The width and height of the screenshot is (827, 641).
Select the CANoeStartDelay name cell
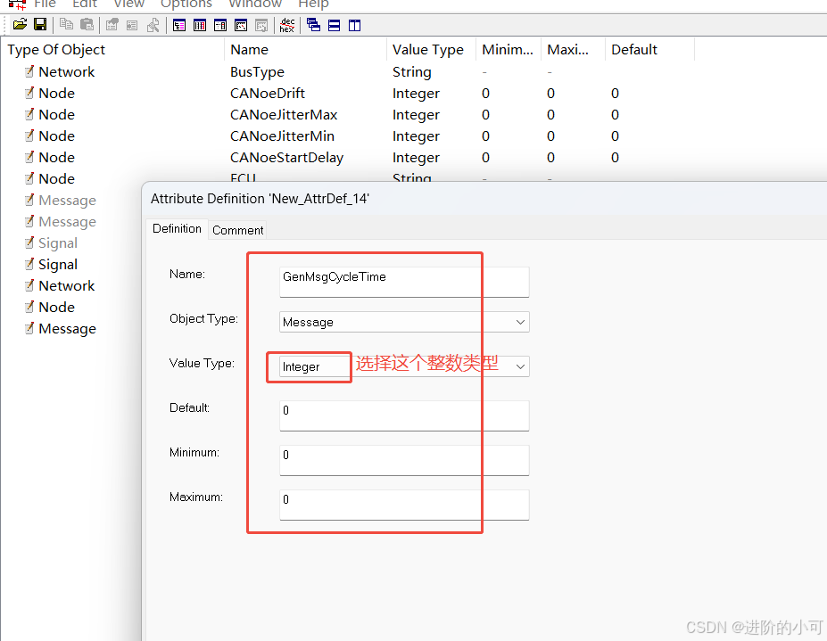pyautogui.click(x=286, y=158)
